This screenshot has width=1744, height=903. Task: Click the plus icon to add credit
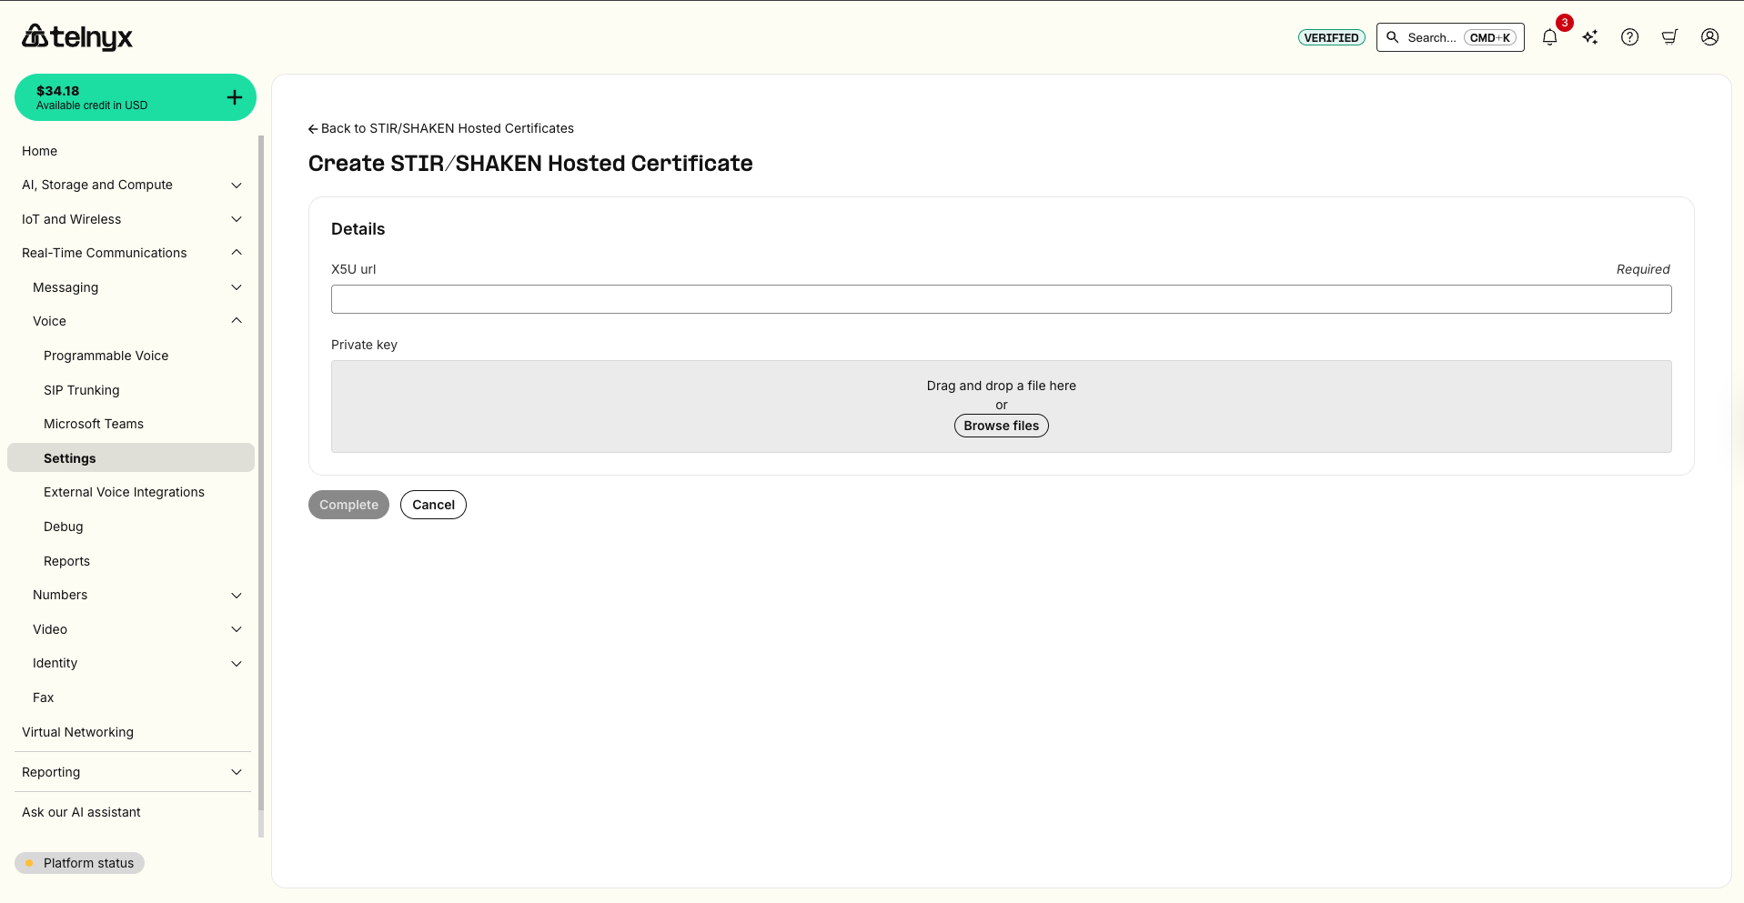pos(235,97)
